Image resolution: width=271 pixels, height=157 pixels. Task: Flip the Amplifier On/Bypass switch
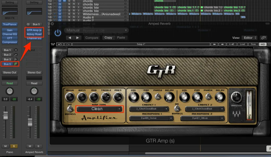pyautogui.click(x=70, y=109)
